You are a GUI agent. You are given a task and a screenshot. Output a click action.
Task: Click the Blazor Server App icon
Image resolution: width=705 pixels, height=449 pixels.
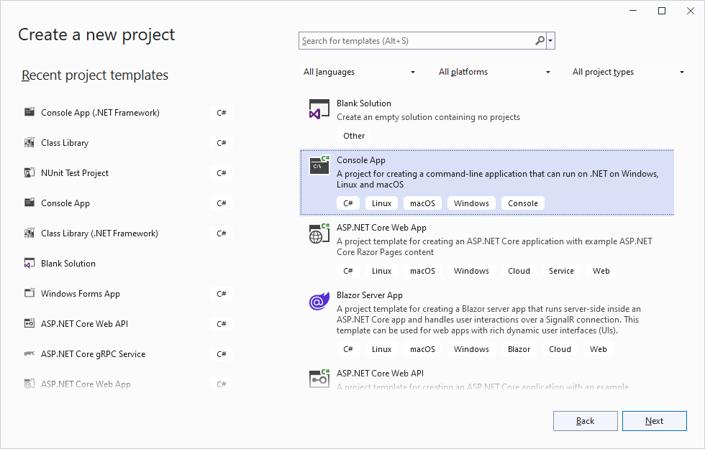pos(319,301)
